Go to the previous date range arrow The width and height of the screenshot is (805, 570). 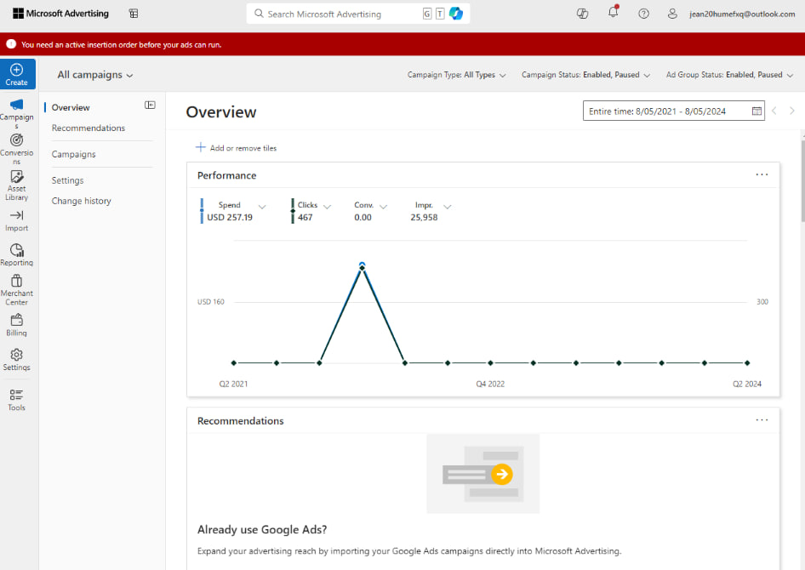pyautogui.click(x=774, y=111)
